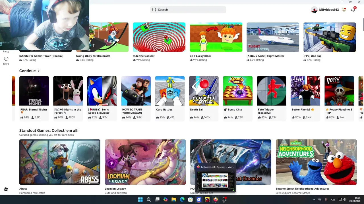
Task: Open the Loomian Legacy banner
Action: 145,162
